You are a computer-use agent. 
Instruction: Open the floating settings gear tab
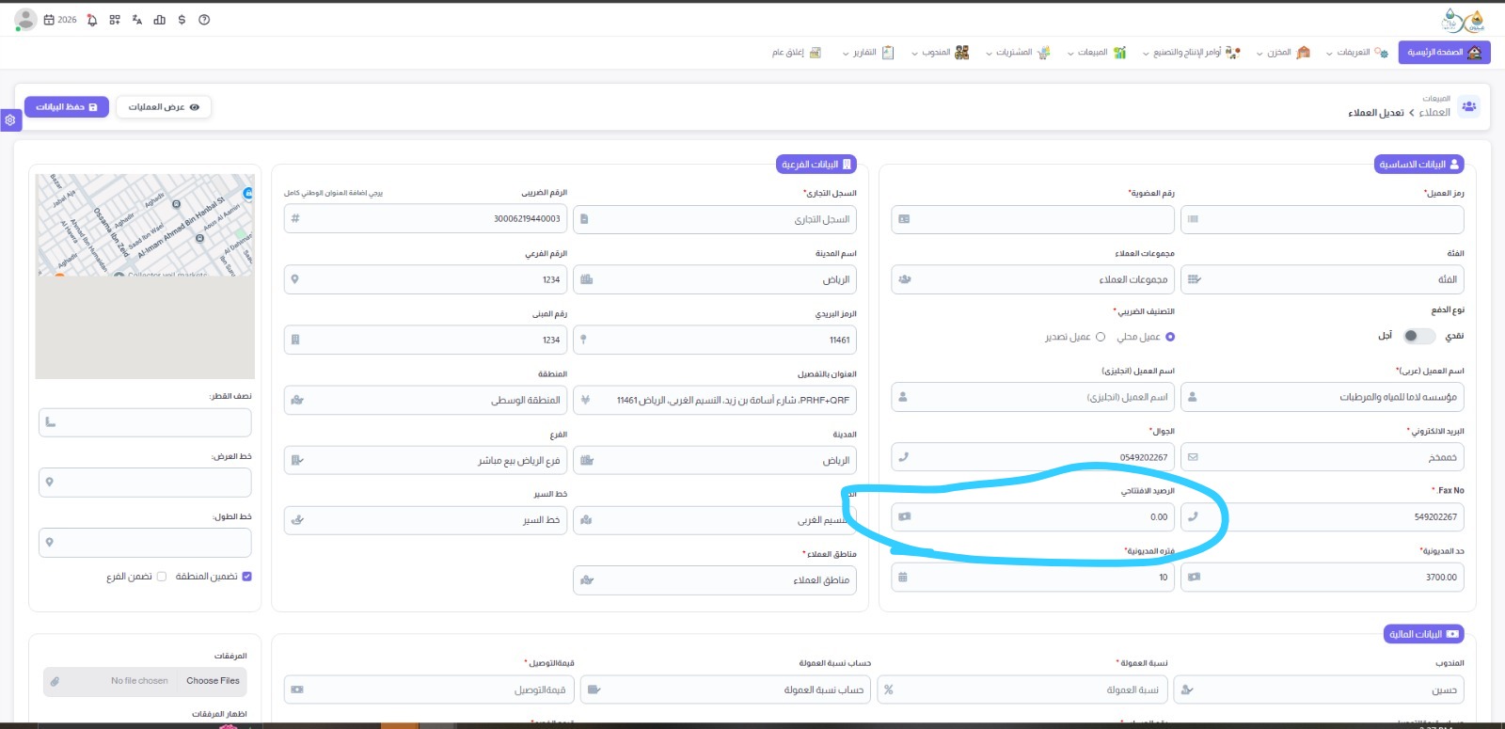(x=10, y=120)
